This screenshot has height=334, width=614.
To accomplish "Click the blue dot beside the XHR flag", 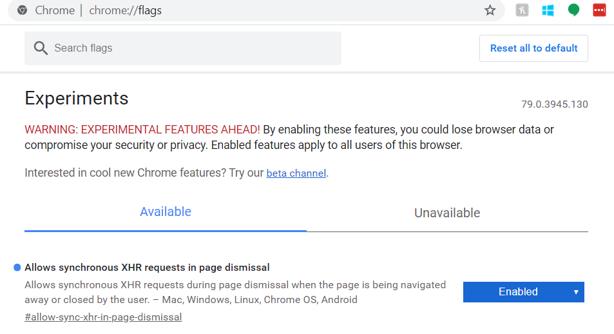I will [x=17, y=268].
